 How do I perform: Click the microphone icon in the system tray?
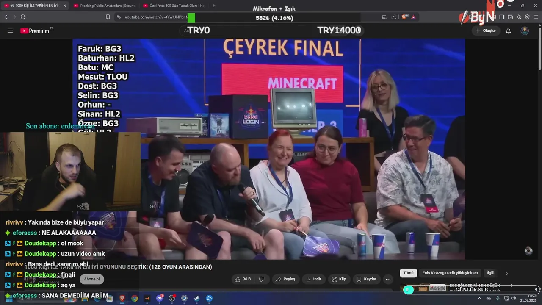click(498, 298)
